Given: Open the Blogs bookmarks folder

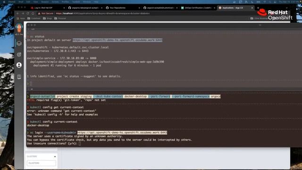Looking at the screenshot, I should (48, 18).
